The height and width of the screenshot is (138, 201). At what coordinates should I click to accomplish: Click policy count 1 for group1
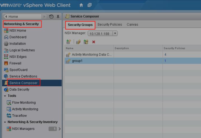tap(165, 61)
